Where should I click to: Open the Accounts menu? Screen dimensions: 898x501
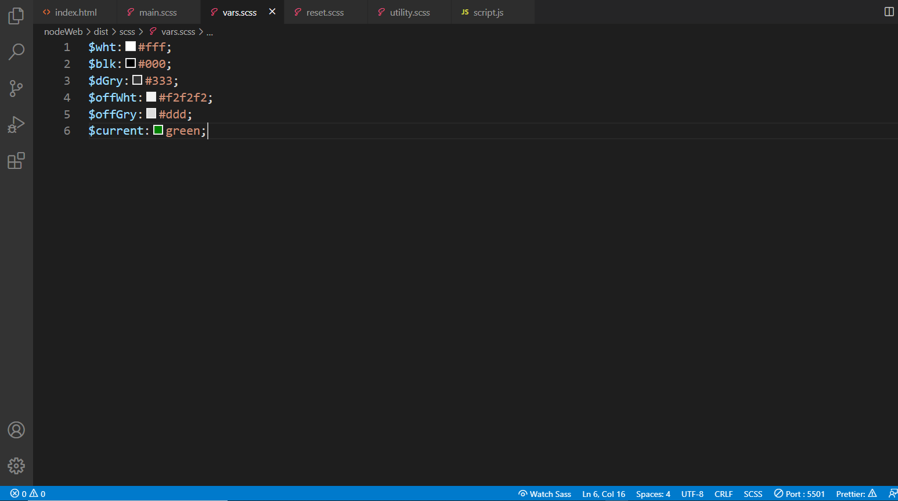[16, 430]
